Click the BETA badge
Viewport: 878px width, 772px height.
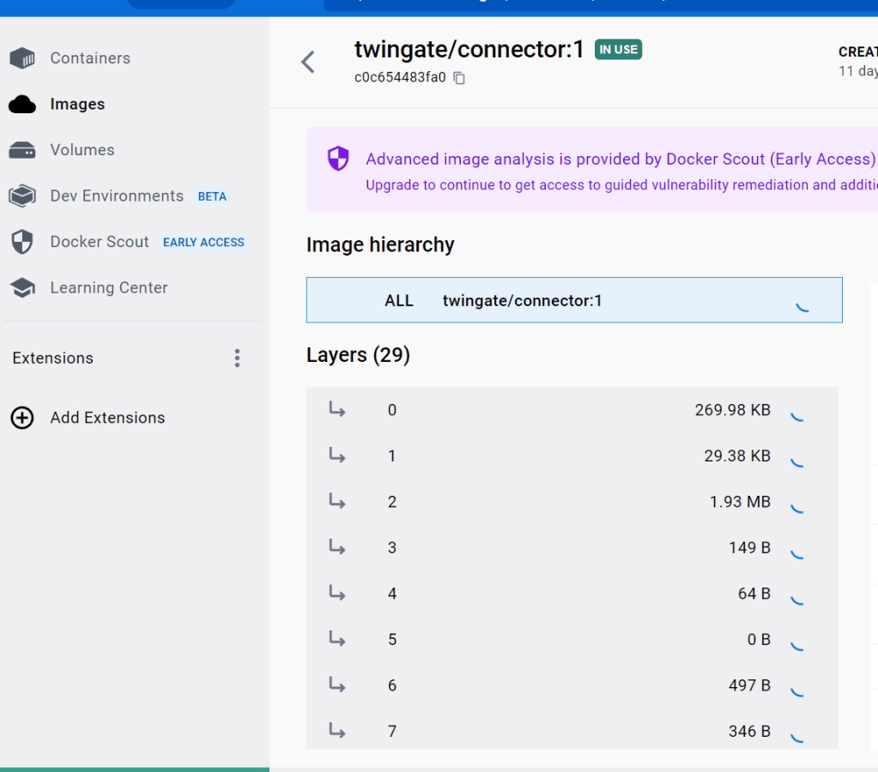(x=212, y=196)
